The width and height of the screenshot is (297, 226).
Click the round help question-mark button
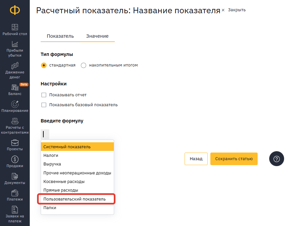pyautogui.click(x=276, y=159)
